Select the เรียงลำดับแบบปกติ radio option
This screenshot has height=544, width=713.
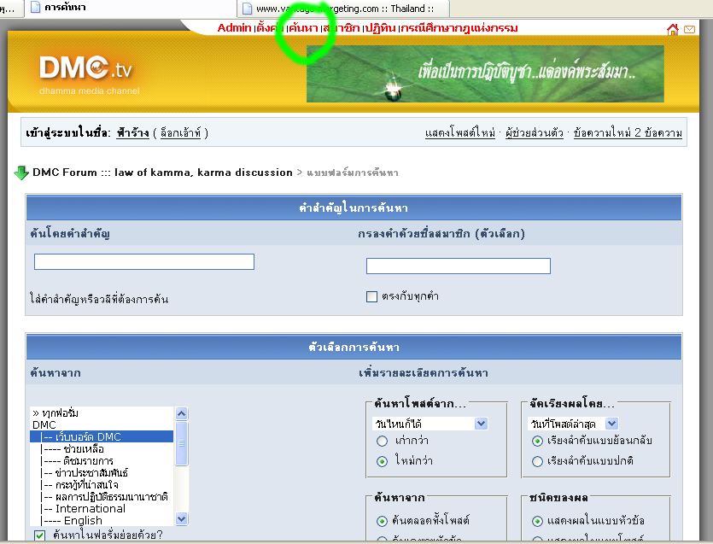tap(537, 461)
